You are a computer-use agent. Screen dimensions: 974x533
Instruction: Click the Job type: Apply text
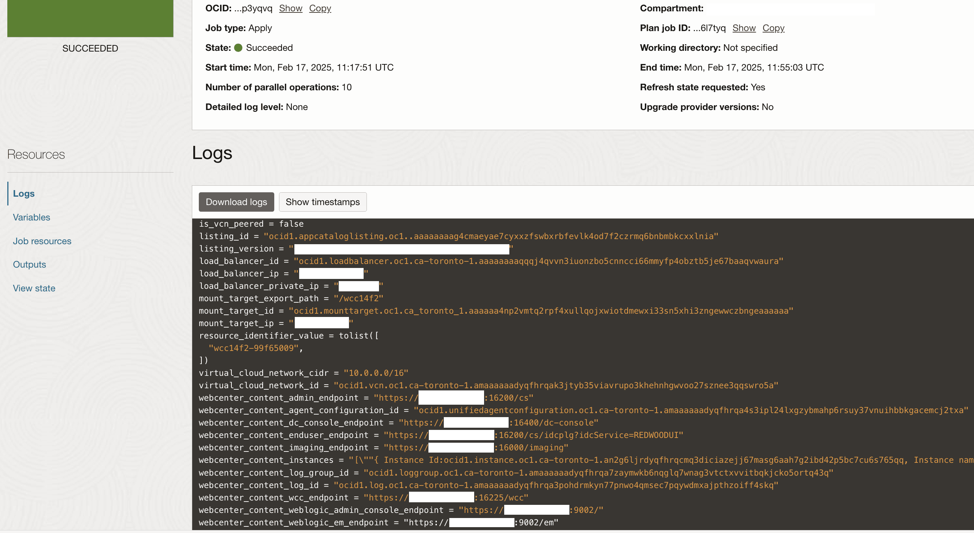click(239, 28)
